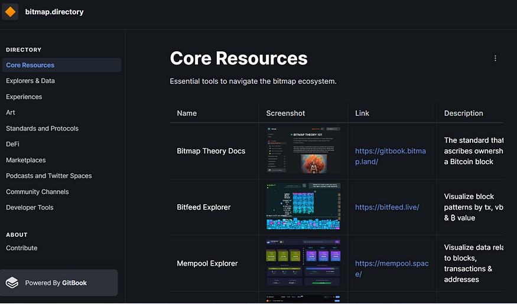This screenshot has height=304, width=517.
Task: Open the bitmap.directory site title
Action: click(54, 12)
